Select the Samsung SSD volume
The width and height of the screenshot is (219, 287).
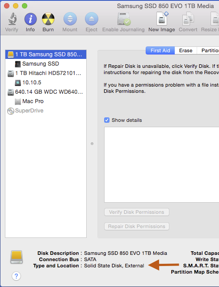click(46, 64)
